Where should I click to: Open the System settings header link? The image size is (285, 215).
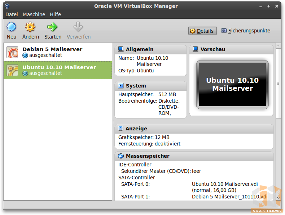click(136, 86)
